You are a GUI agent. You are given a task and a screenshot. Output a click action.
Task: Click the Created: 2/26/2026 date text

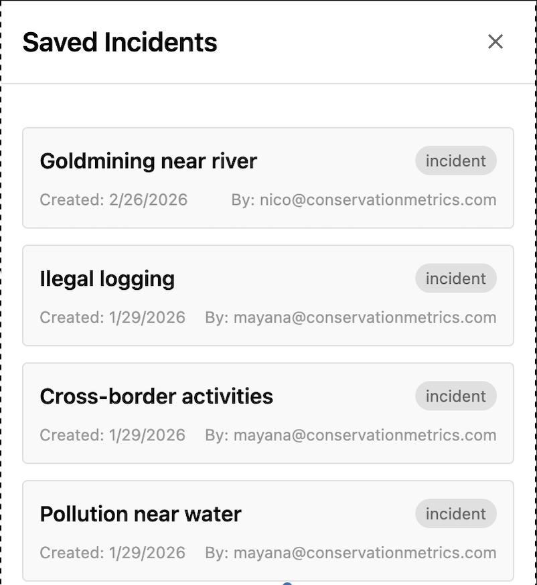point(113,199)
